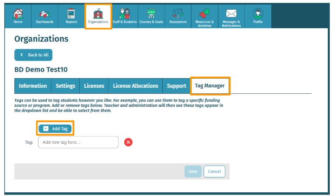
Task: Click the Tag: field label
Action: pos(29,142)
